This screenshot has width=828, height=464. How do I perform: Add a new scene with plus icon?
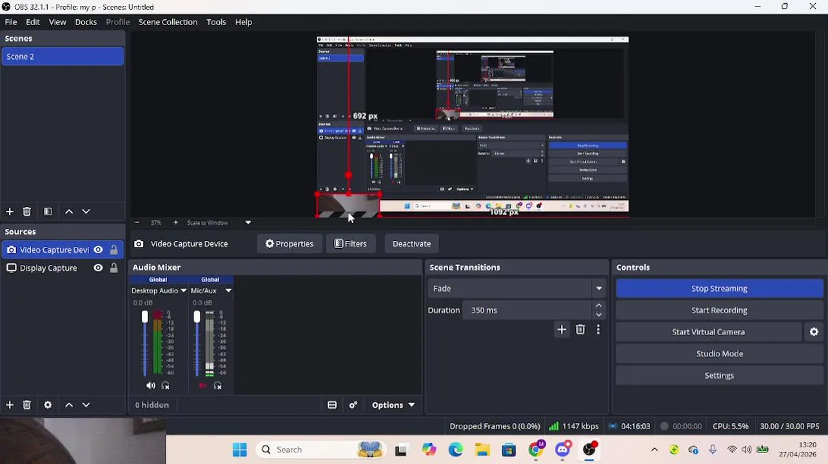tap(10, 211)
